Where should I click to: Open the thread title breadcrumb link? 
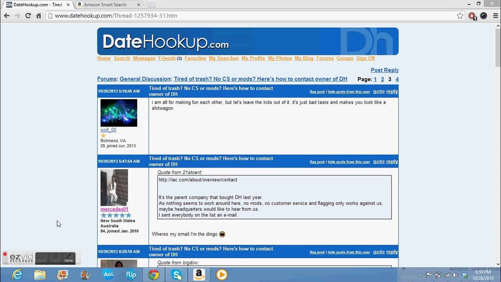pos(260,79)
